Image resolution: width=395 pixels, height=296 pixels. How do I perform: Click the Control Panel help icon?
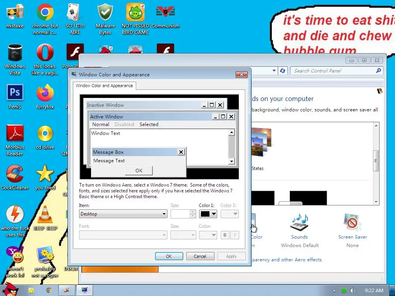(380, 91)
